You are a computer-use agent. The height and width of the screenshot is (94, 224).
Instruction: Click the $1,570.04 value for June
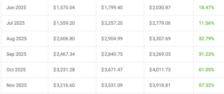coord(64,8)
